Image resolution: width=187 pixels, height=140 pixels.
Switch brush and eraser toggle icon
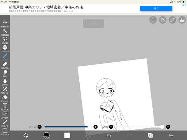[26, 135]
